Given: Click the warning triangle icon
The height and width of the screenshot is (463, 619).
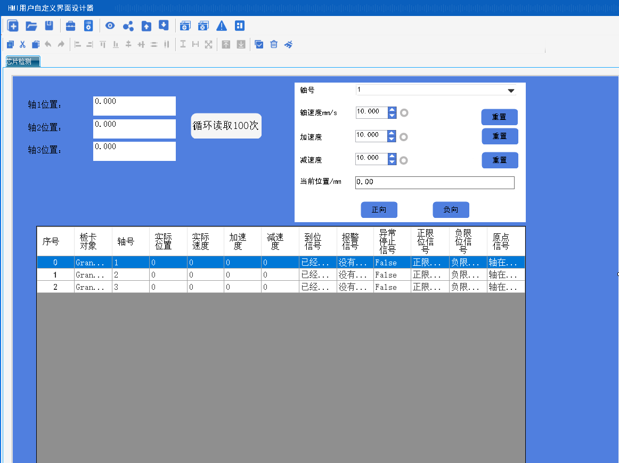Looking at the screenshot, I should (222, 26).
